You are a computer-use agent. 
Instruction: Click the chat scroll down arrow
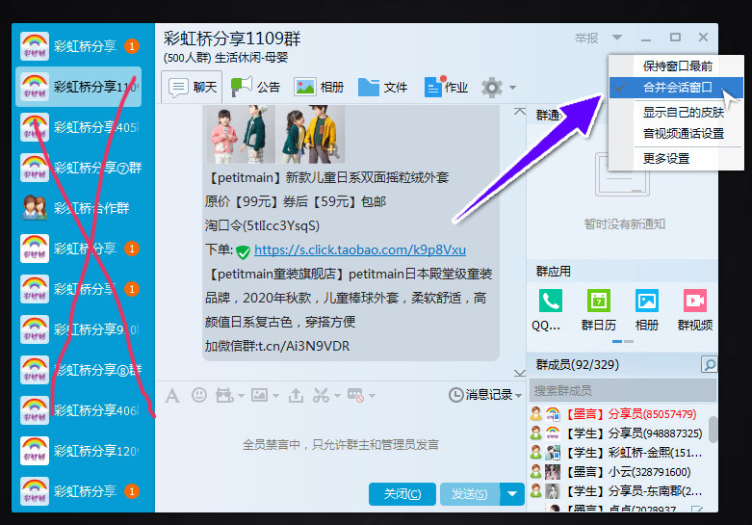519,373
